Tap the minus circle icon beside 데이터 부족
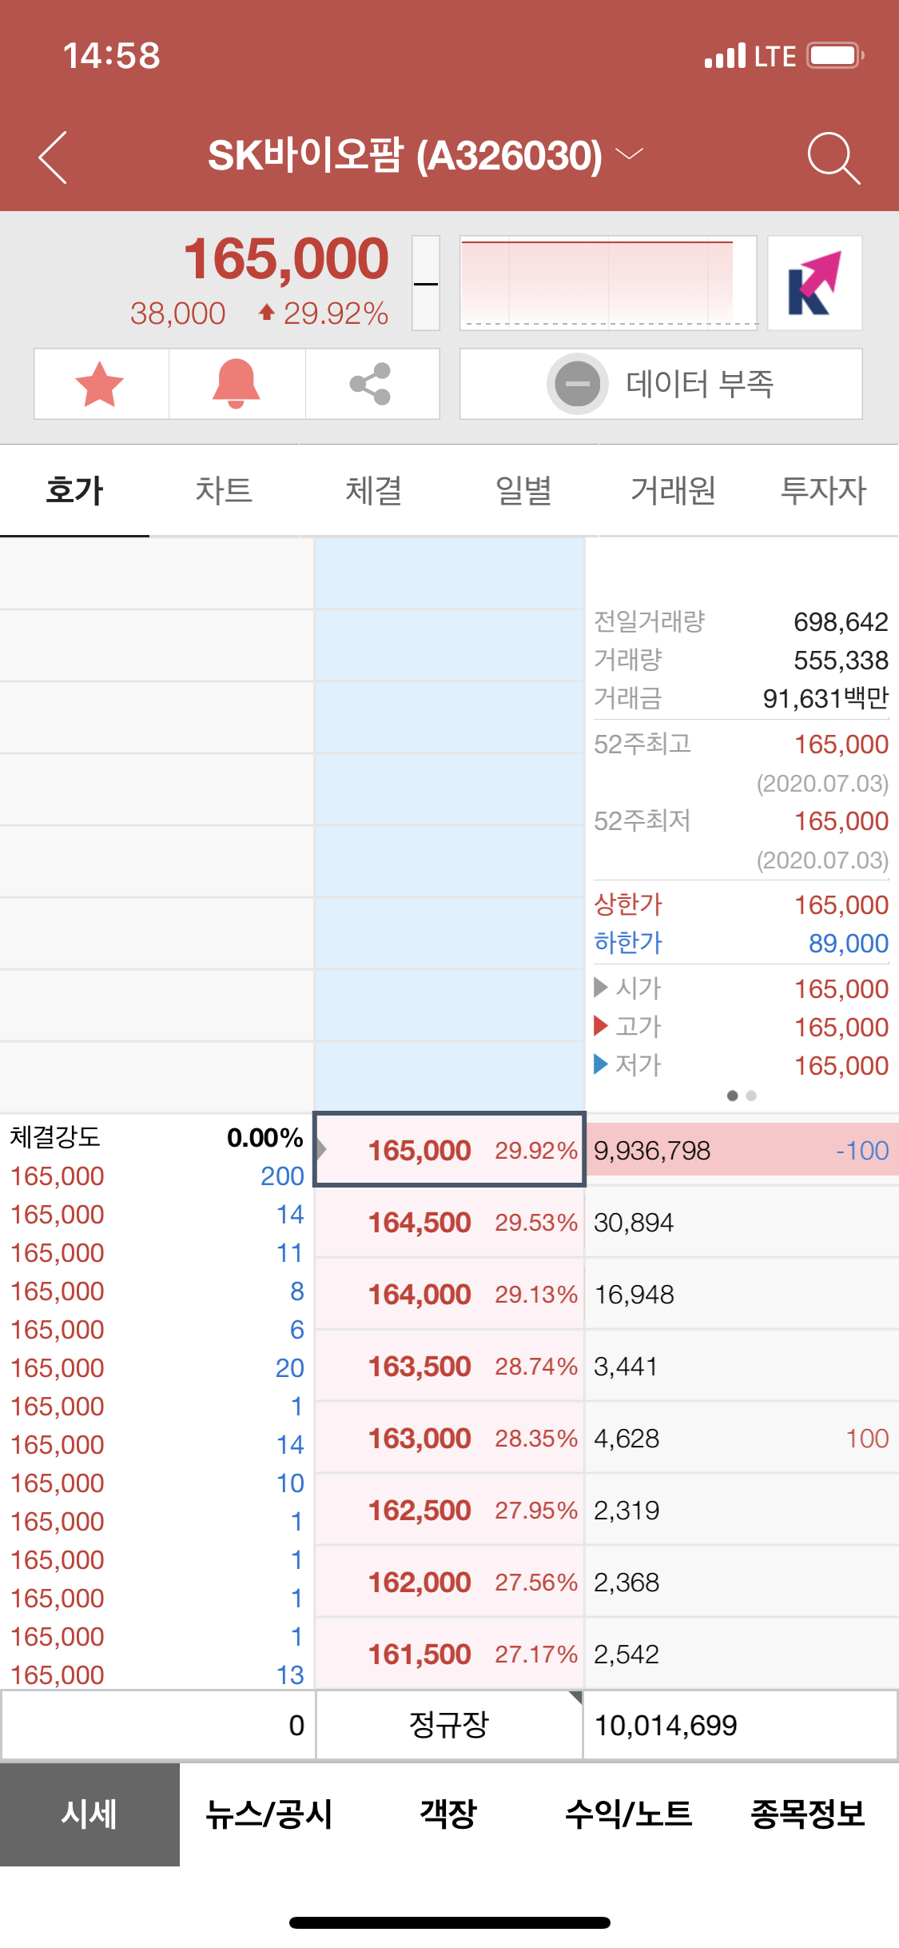Screen dimensions: 899x1948 (x=578, y=384)
